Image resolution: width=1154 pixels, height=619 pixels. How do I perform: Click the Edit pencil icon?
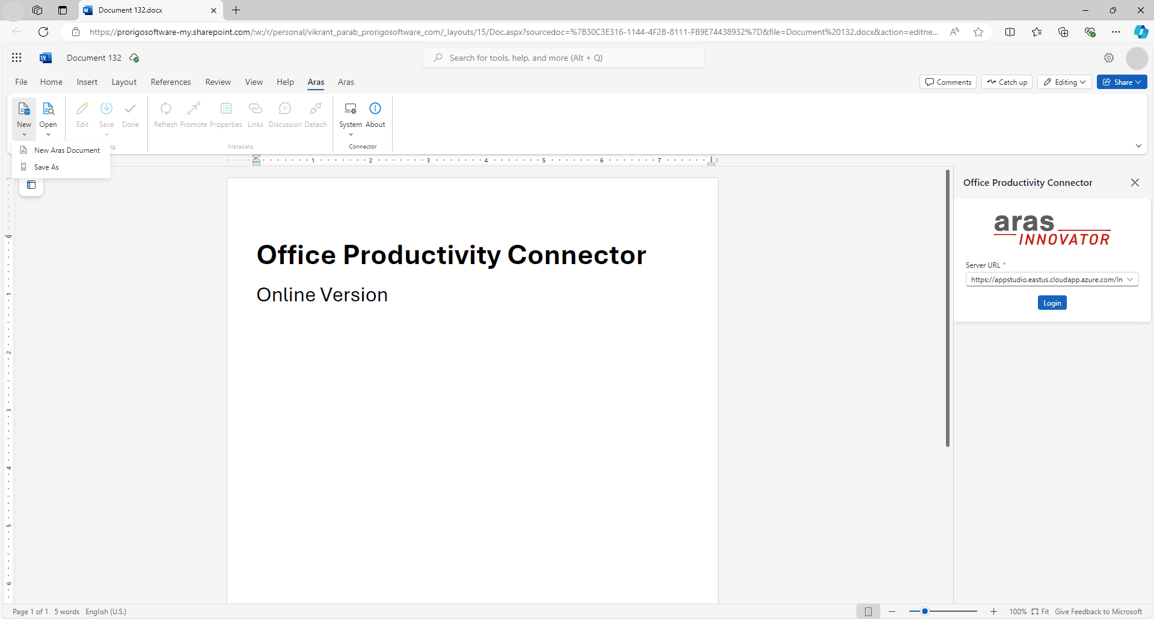pos(82,109)
